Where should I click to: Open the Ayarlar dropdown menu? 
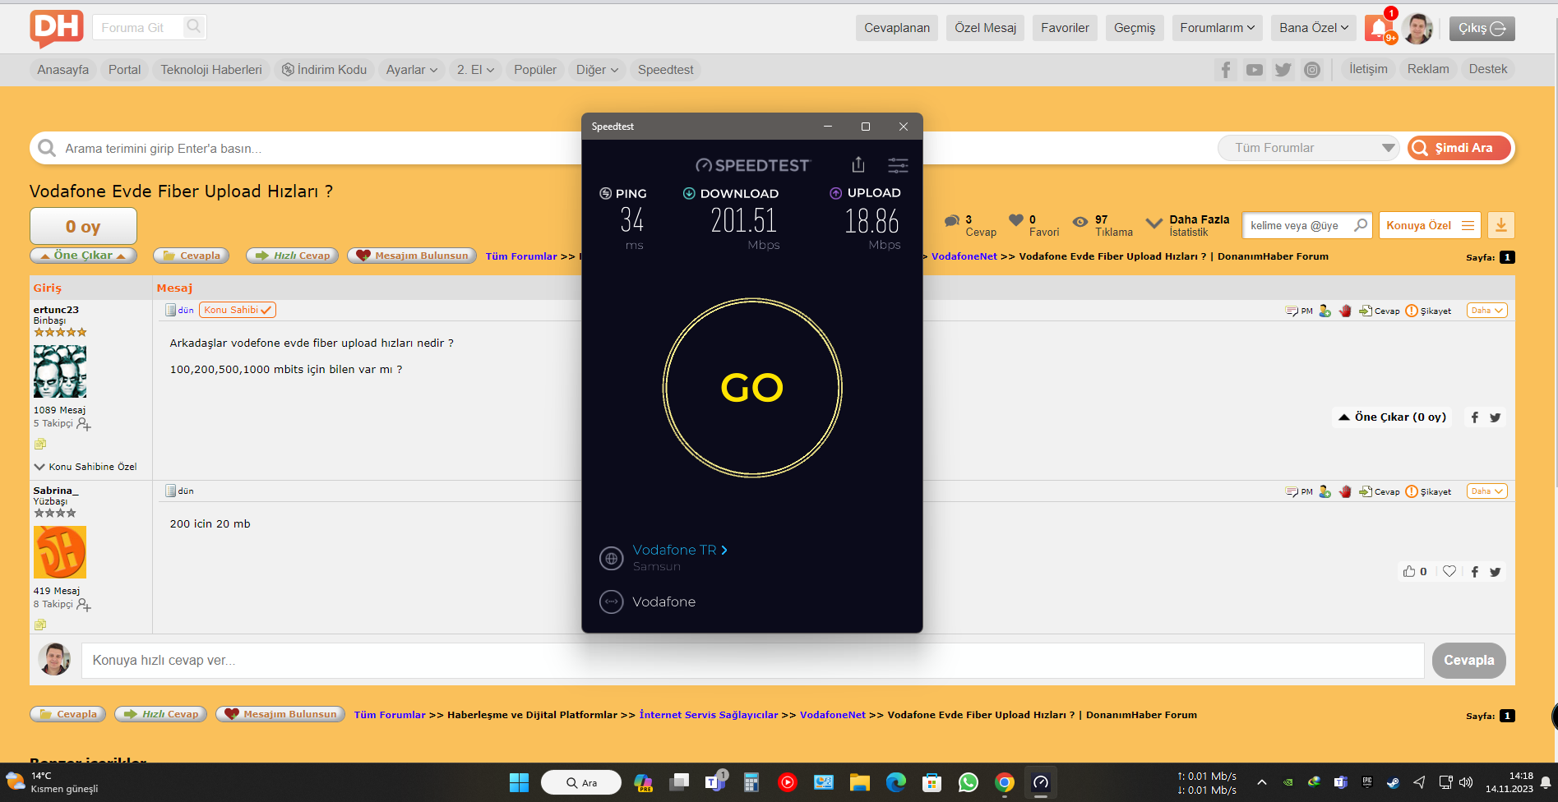[411, 70]
